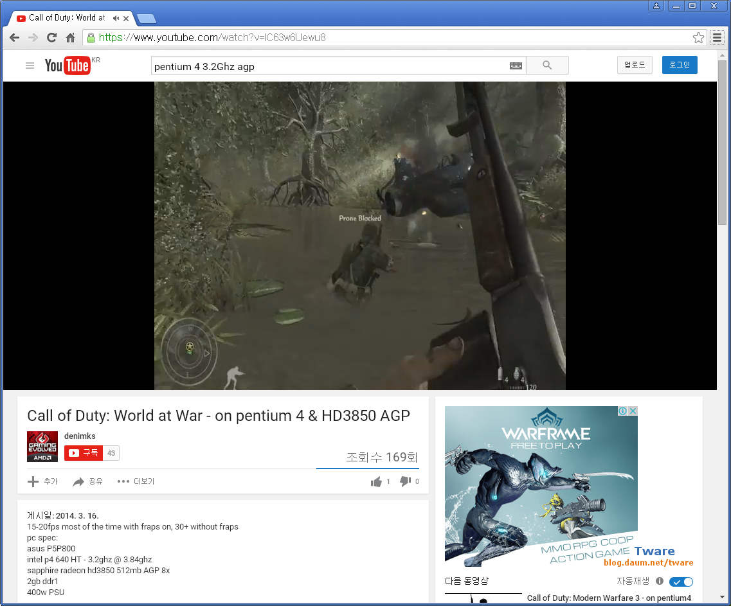The image size is (731, 606).
Task: Go back with browser back arrow
Action: pyautogui.click(x=14, y=38)
